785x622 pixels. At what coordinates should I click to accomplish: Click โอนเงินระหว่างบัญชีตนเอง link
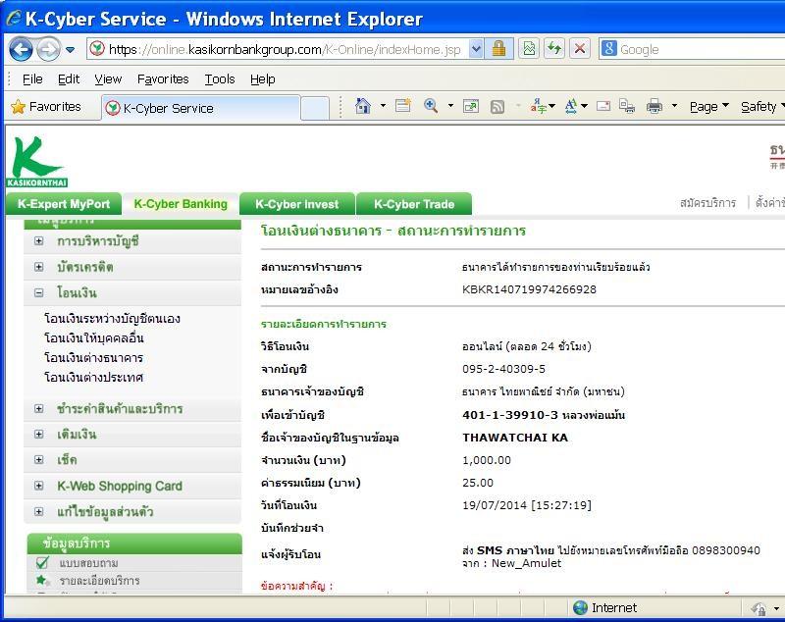(x=112, y=319)
